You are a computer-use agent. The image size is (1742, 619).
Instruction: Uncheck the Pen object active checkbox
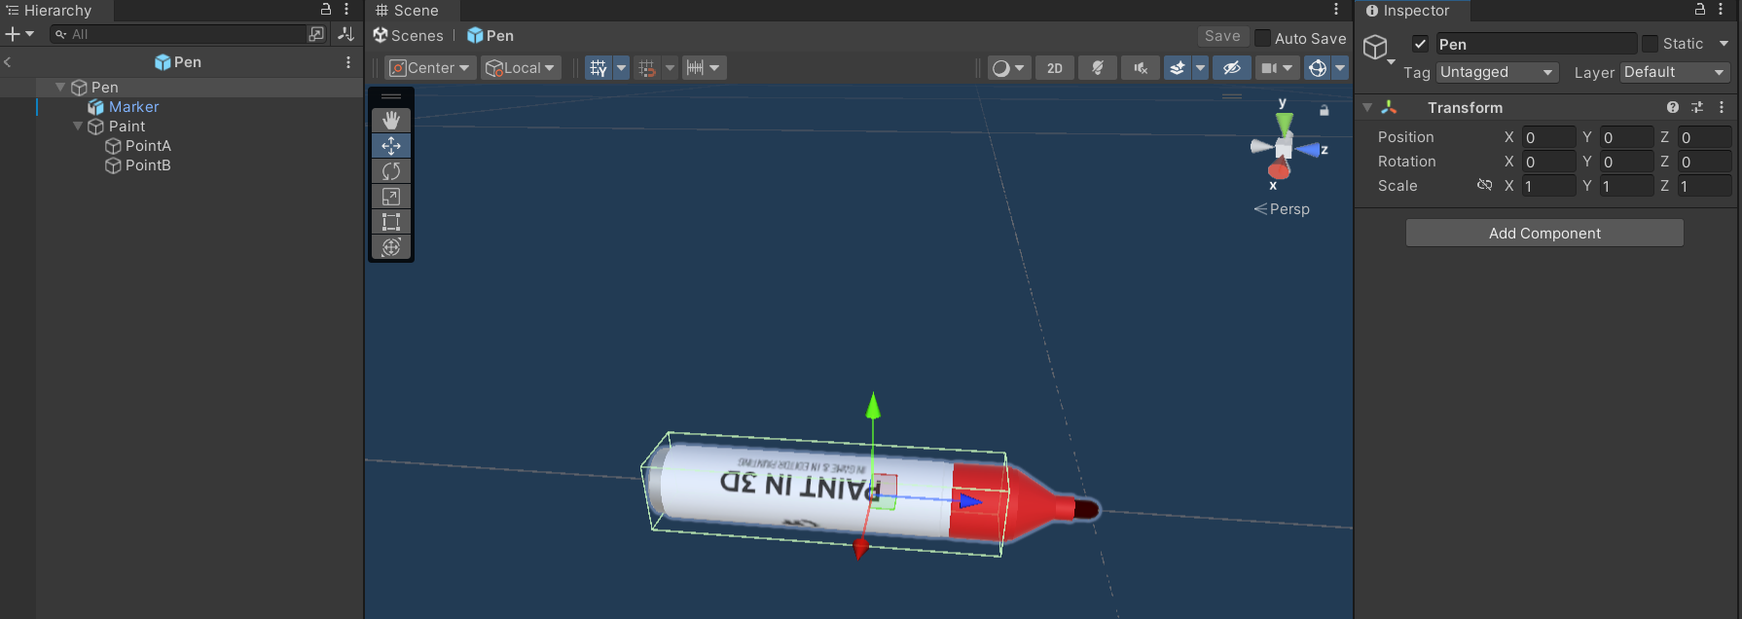[1420, 44]
